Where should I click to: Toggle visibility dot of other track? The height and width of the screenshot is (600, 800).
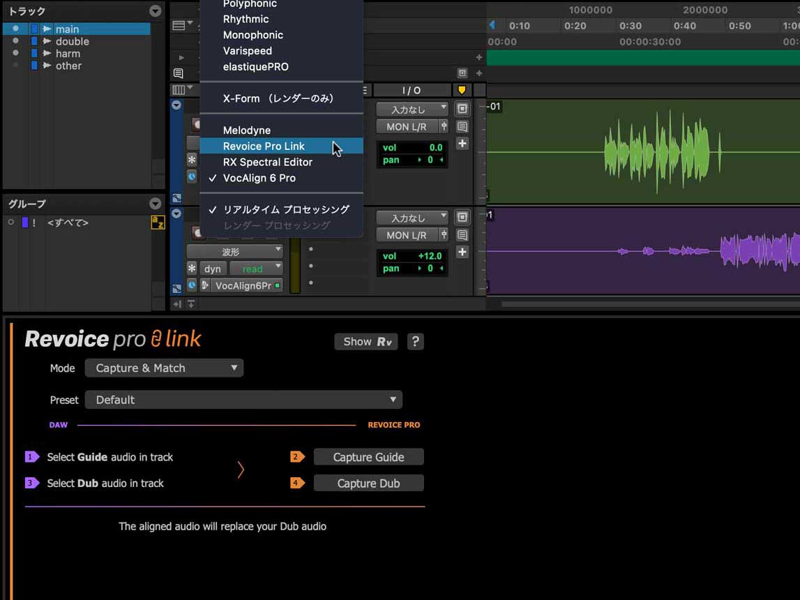click(16, 66)
